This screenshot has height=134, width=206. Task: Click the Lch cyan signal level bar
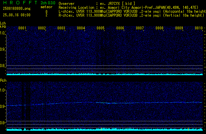pos(104,74)
